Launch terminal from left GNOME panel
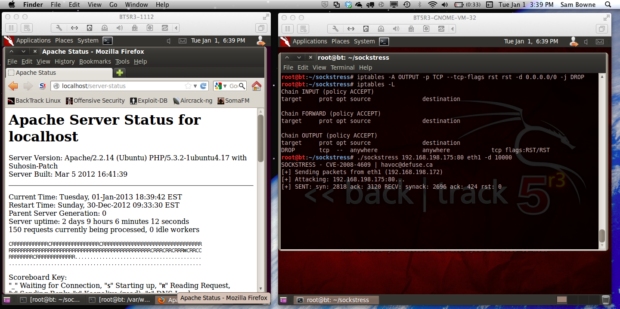The width and height of the screenshot is (620, 309). [108, 41]
